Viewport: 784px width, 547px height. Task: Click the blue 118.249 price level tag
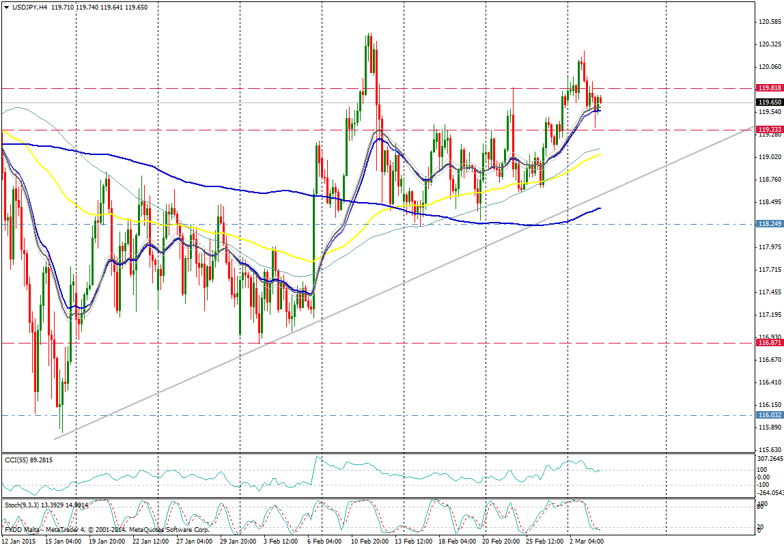coord(769,224)
